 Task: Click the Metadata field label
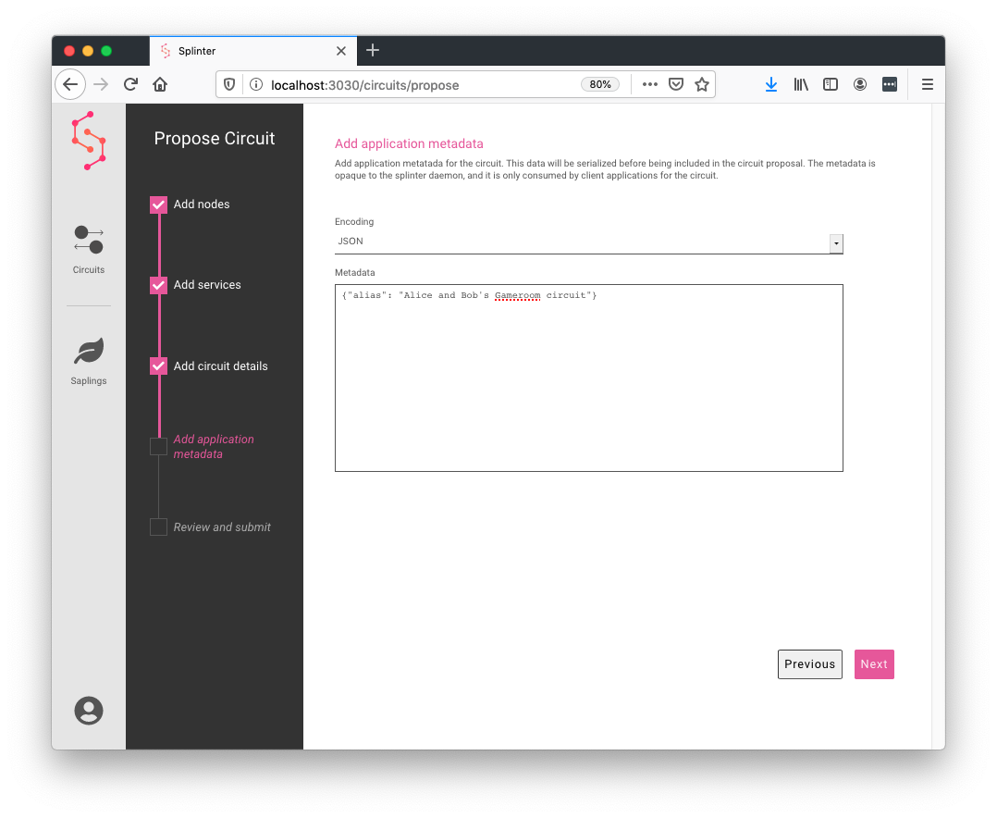point(355,272)
